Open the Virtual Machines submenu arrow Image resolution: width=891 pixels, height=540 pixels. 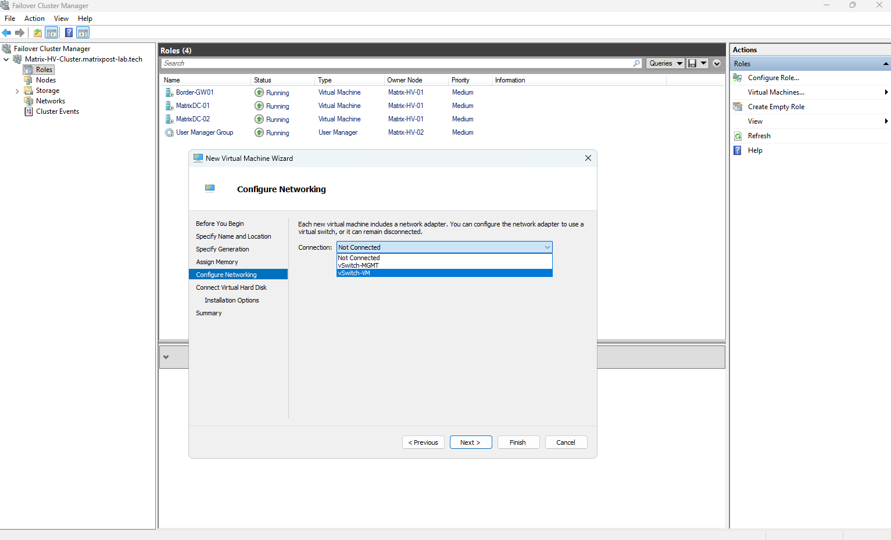886,92
